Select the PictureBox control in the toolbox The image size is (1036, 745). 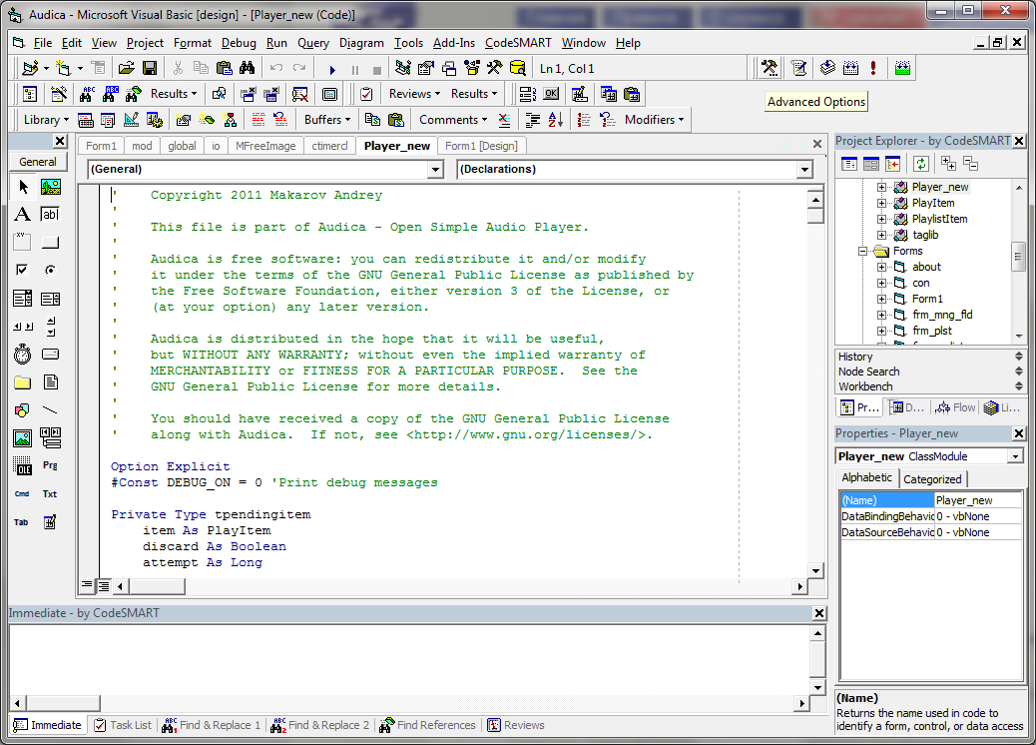click(x=50, y=187)
